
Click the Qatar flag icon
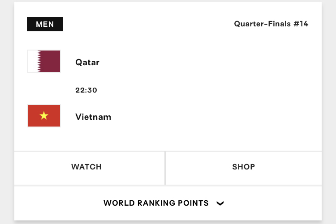pyautogui.click(x=44, y=62)
